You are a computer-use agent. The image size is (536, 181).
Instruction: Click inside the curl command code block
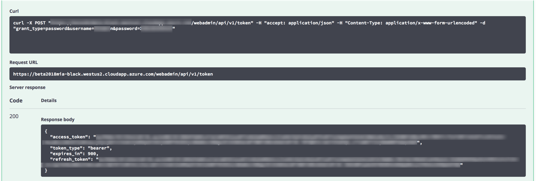coord(267,35)
